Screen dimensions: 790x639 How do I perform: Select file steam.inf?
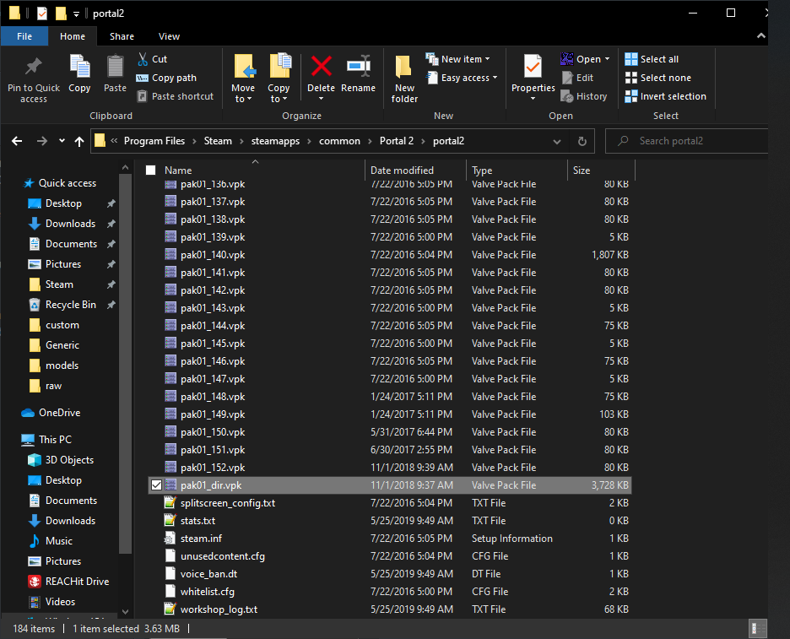(x=389, y=539)
